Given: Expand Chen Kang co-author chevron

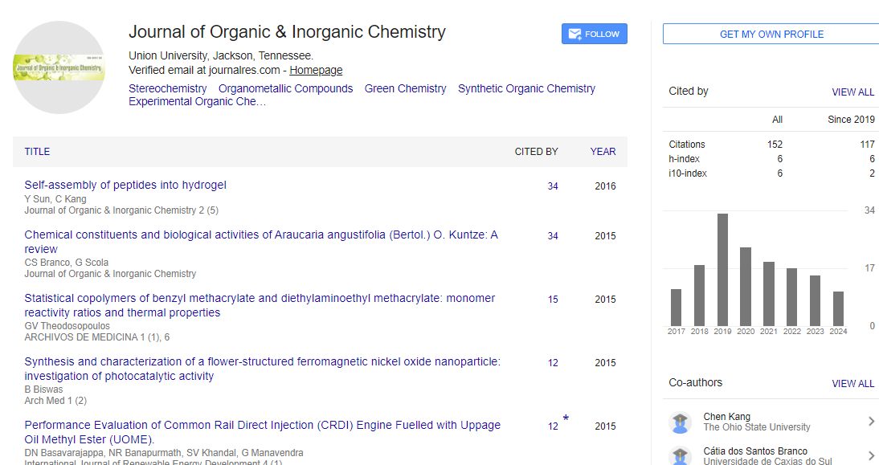Looking at the screenshot, I should pyautogui.click(x=871, y=422).
